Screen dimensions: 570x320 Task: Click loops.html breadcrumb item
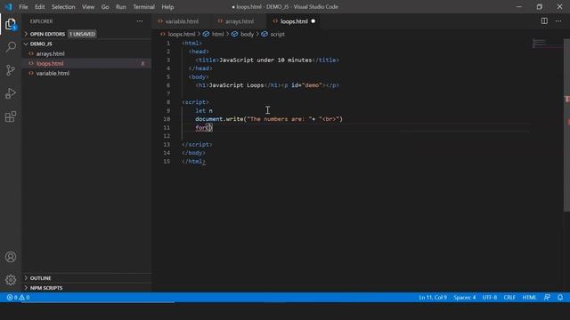pyautogui.click(x=182, y=34)
